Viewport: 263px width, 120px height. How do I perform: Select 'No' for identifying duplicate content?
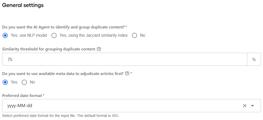[134, 35]
